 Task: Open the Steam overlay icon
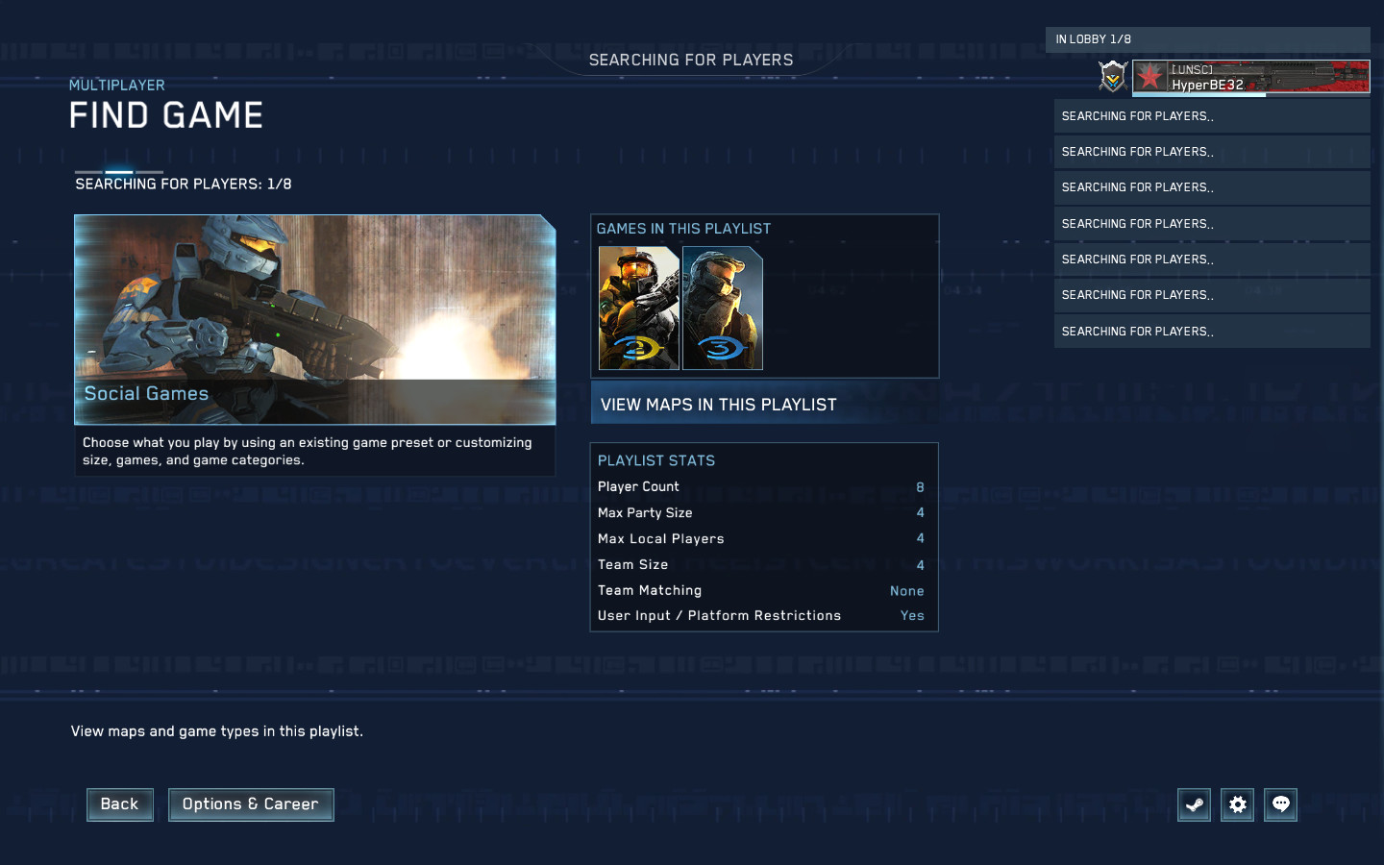1194,804
